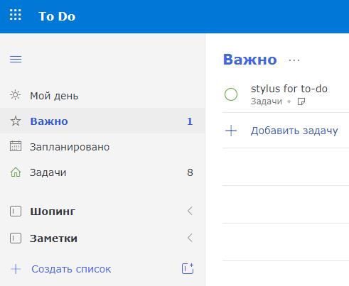The height and width of the screenshot is (286, 349).
Task: Open the stylus for to-do task
Action: point(289,89)
